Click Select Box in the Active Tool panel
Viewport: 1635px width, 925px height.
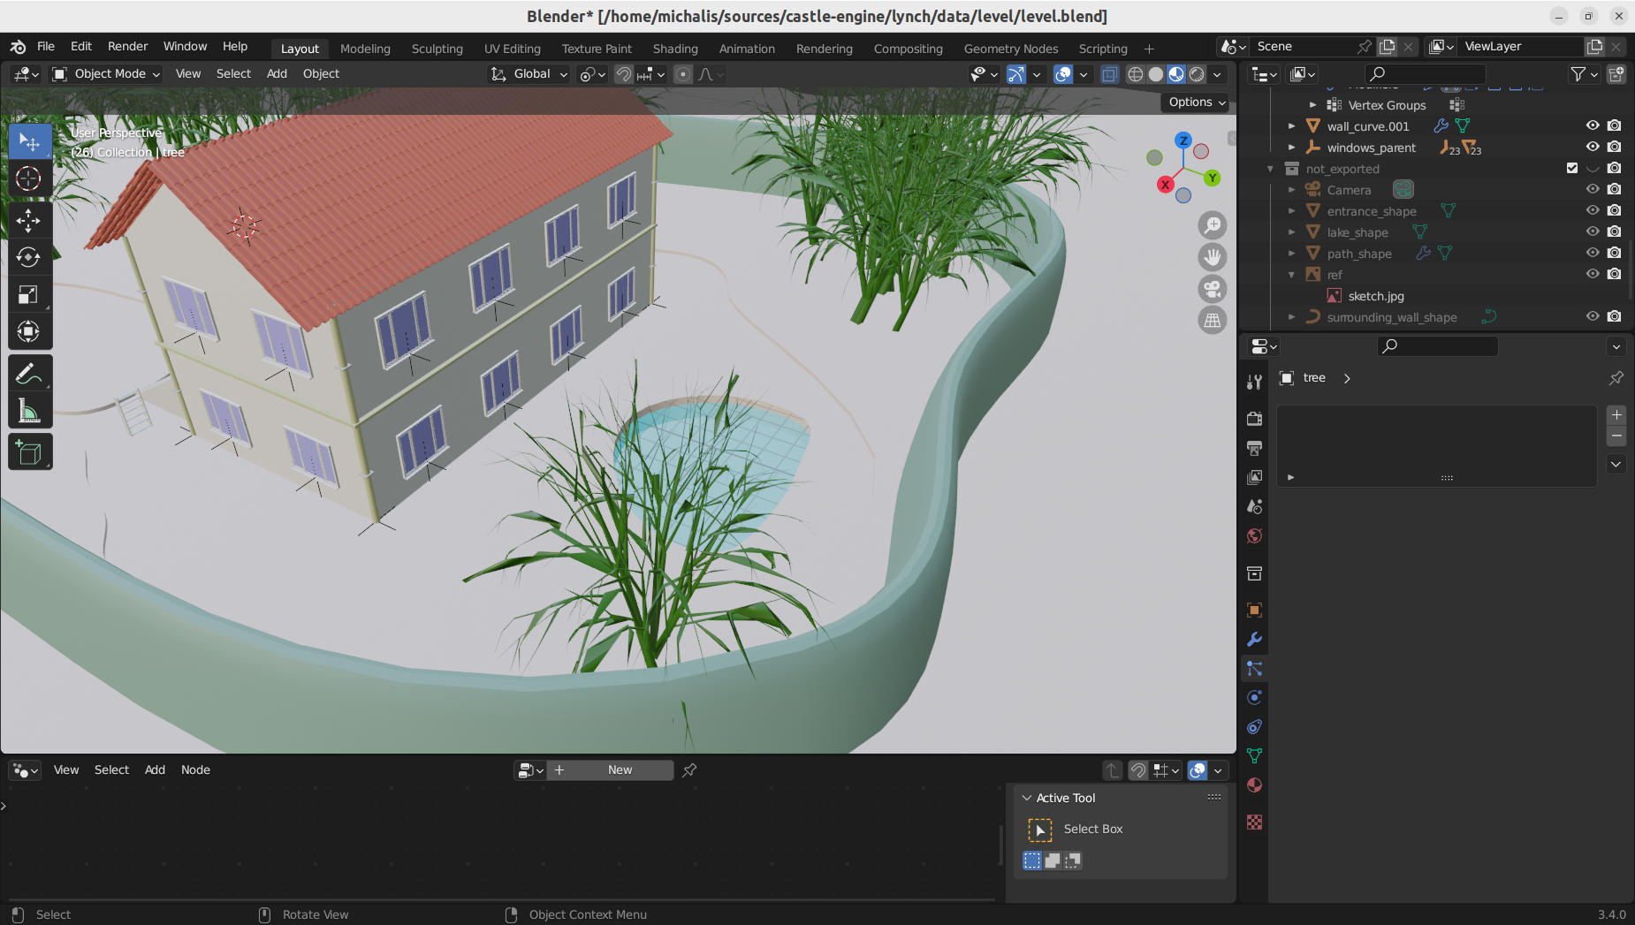click(1094, 829)
